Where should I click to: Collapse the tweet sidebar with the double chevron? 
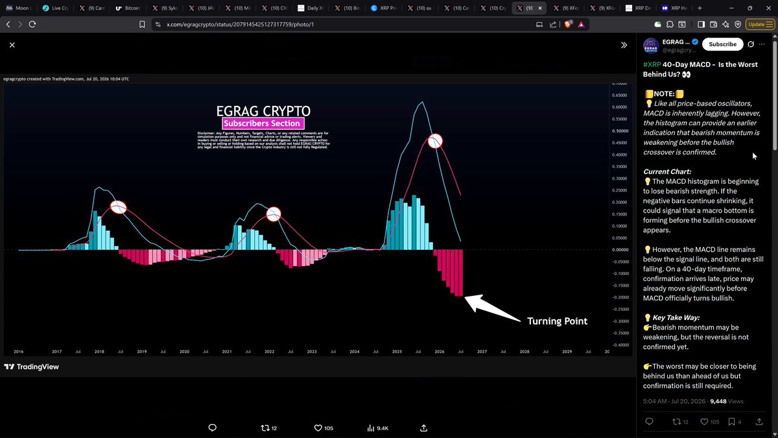pos(624,45)
